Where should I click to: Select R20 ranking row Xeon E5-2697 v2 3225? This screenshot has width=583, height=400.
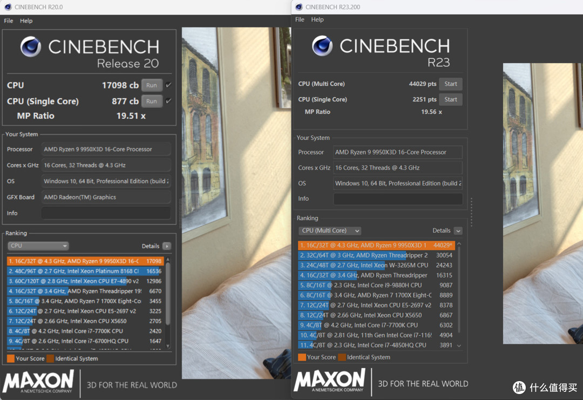85,311
